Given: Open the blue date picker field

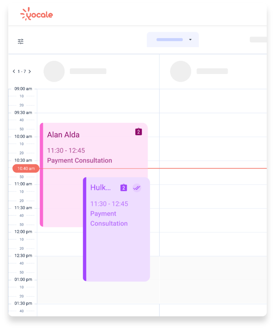Looking at the screenshot, I should (x=173, y=40).
